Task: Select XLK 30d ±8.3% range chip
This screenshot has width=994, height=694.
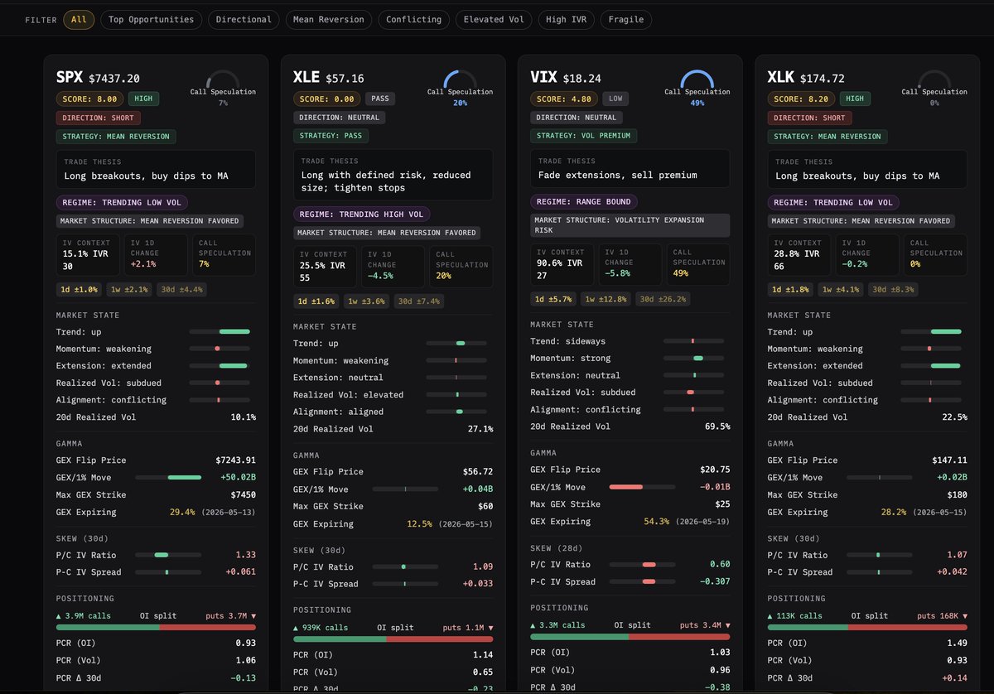Action: 892,289
